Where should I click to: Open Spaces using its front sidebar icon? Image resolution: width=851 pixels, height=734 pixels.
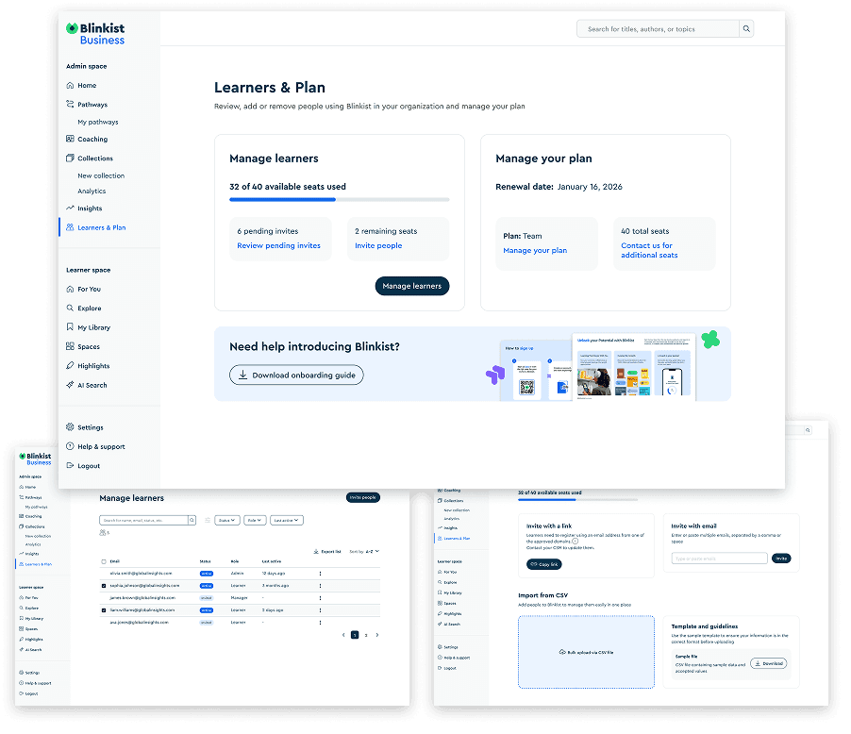point(70,346)
